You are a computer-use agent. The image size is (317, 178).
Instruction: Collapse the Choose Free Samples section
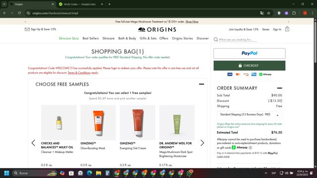coord(202,84)
